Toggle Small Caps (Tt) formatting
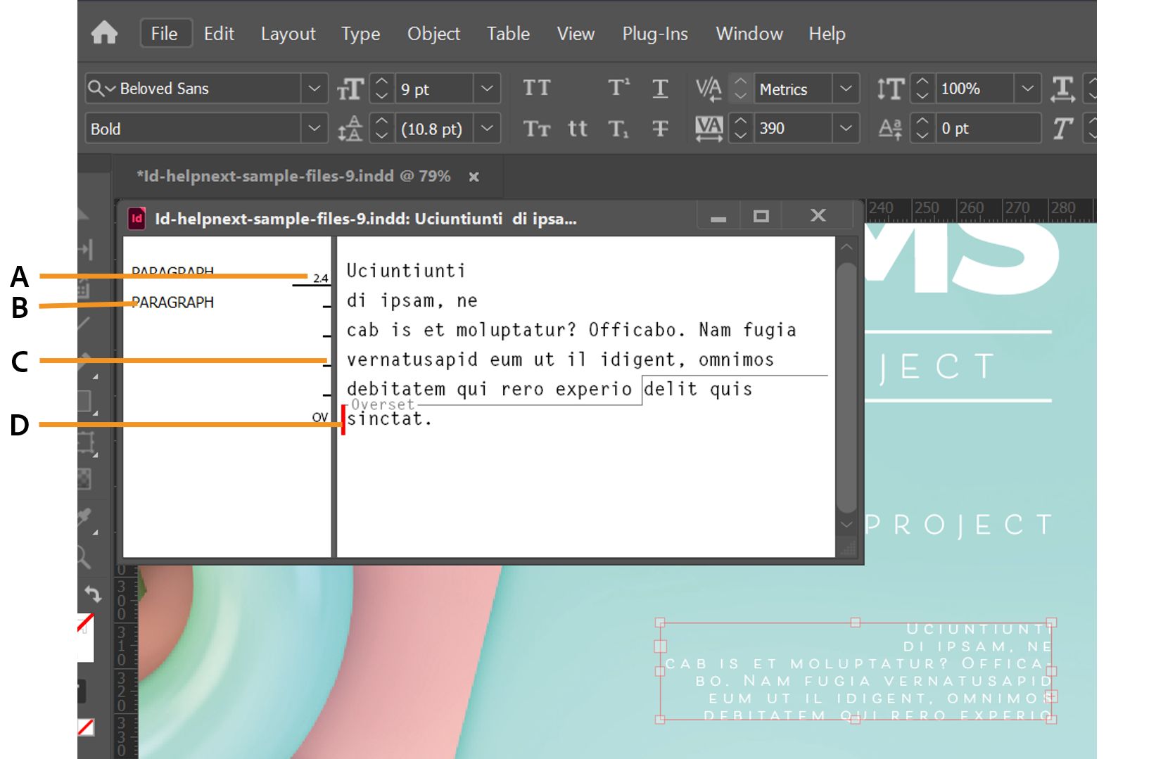Screen dimensions: 1175x759 (537, 129)
